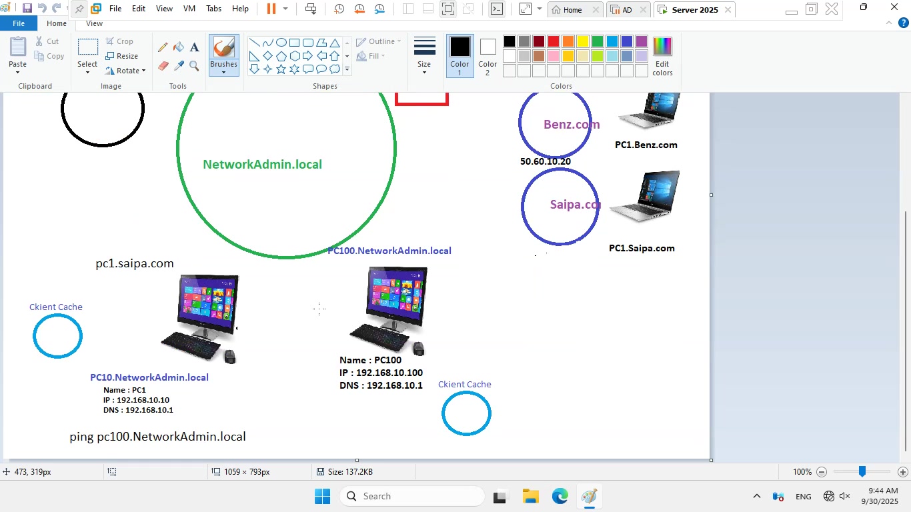Choose the Five-point star shape
911x512 pixels.
(x=281, y=69)
